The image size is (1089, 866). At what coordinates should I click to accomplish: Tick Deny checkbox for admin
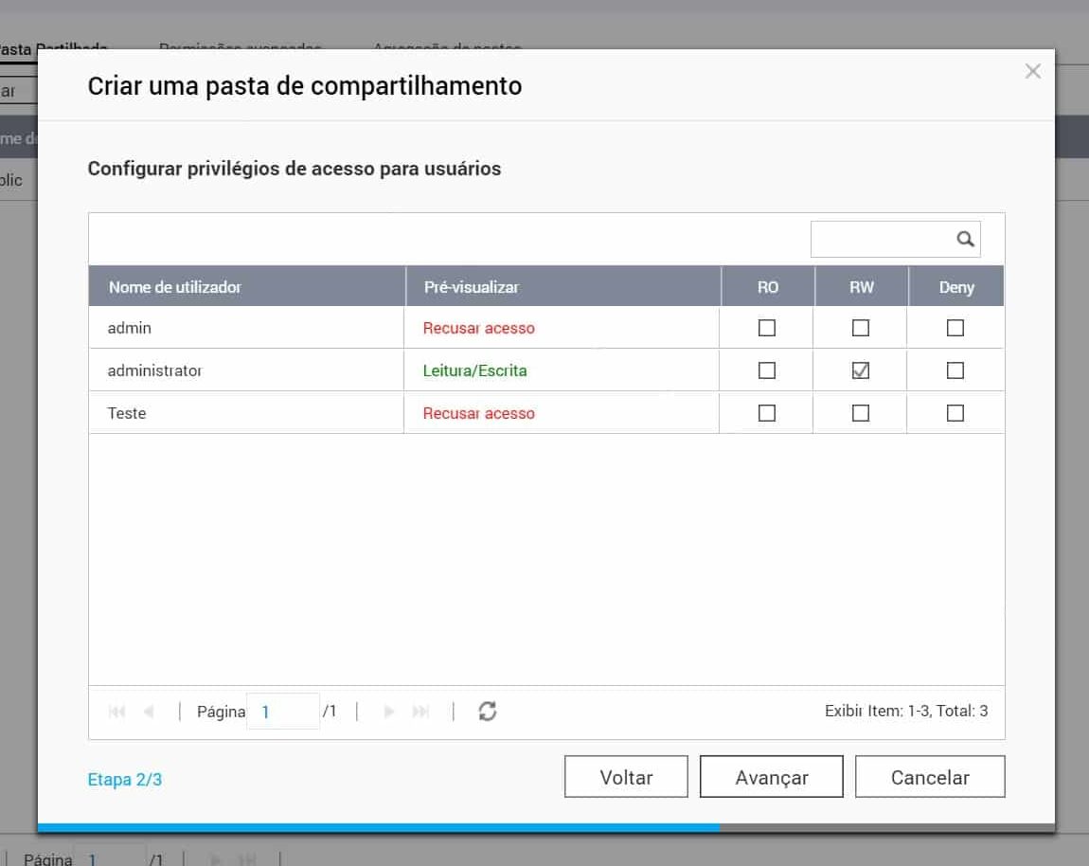pos(955,328)
